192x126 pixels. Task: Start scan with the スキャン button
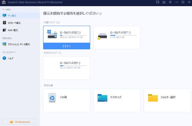[x=67, y=46]
